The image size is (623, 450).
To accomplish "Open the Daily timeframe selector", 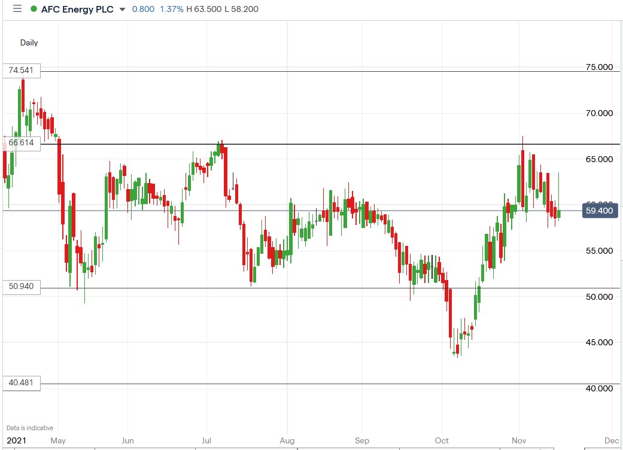I will click(x=28, y=42).
